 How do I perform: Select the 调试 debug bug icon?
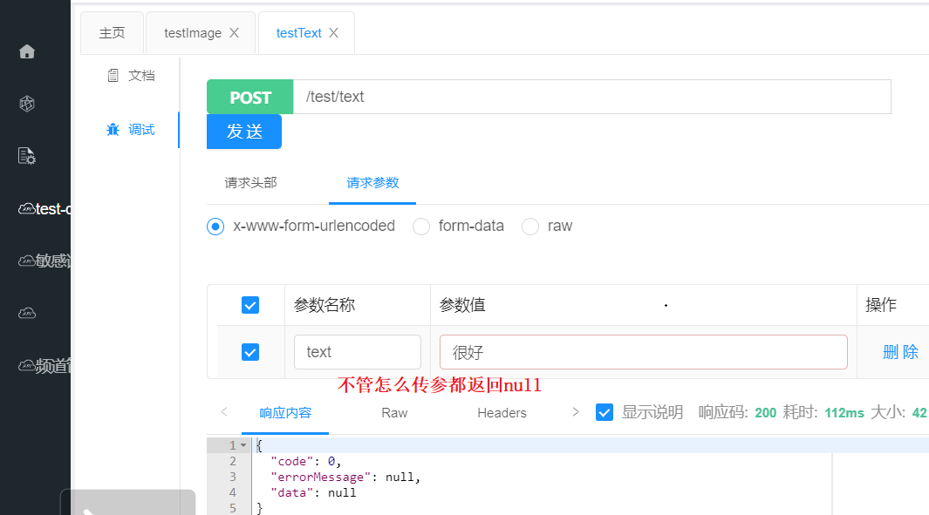(x=116, y=129)
